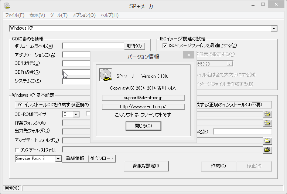Expand the Service Pack 3 dropdown
This screenshot has width=287, height=194.
tap(58, 158)
